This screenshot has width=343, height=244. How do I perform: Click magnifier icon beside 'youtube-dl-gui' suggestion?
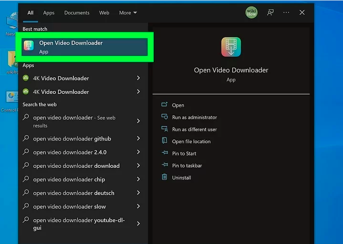26,220
